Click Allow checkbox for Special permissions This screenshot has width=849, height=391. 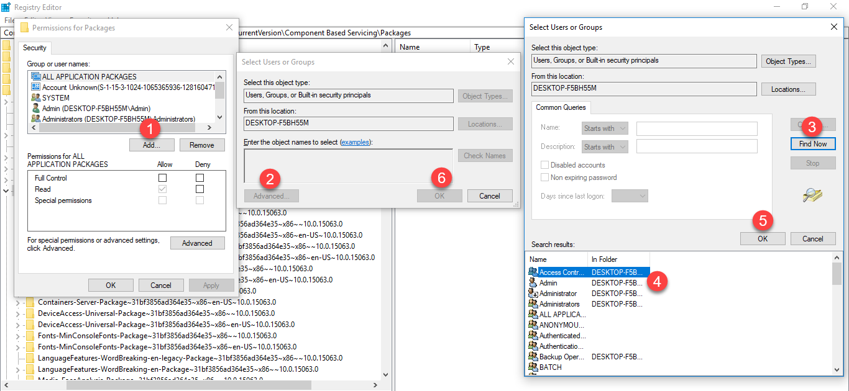pos(163,200)
